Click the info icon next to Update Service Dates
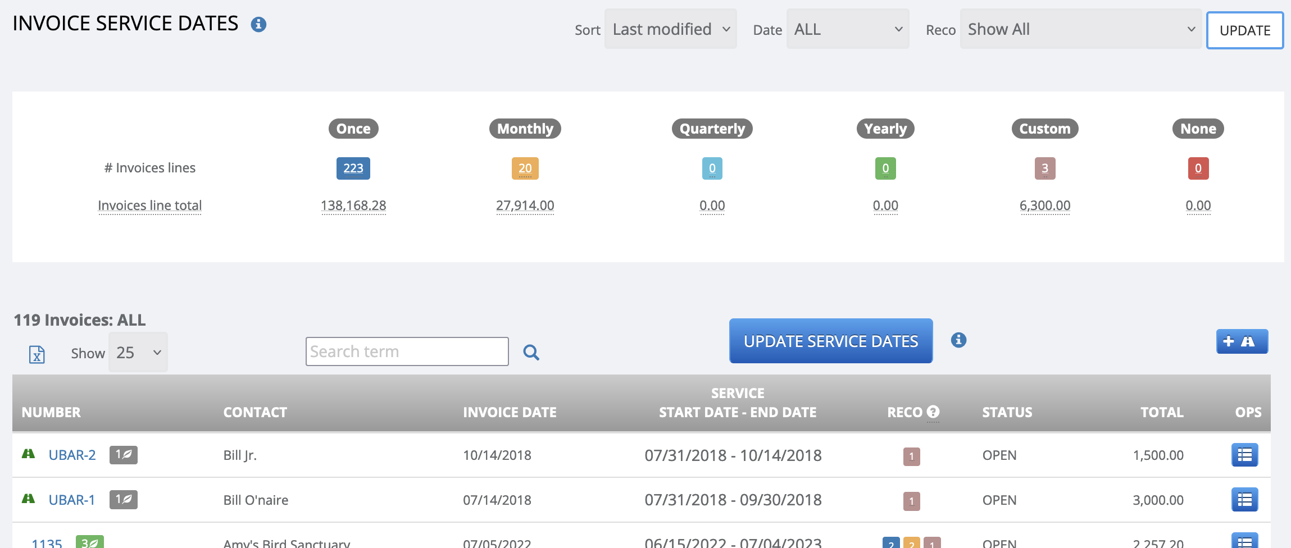The width and height of the screenshot is (1291, 548). click(x=958, y=340)
